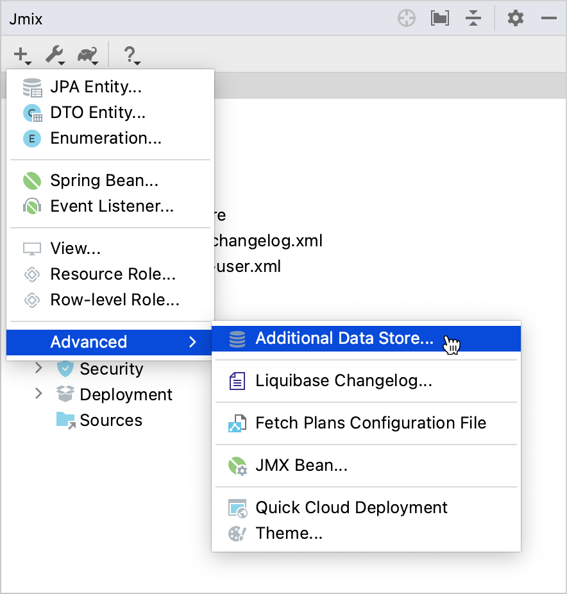Screen dimensions: 567x594
Task: Collapse all with the header arrows icon
Action: click(473, 18)
